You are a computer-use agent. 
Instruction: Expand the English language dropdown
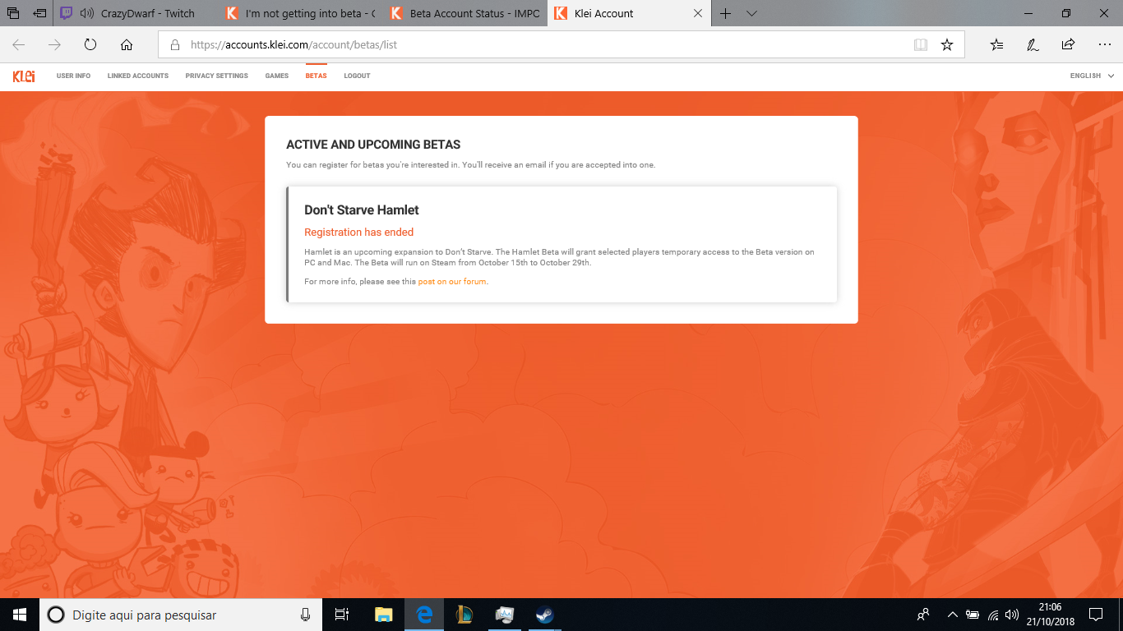tap(1092, 76)
